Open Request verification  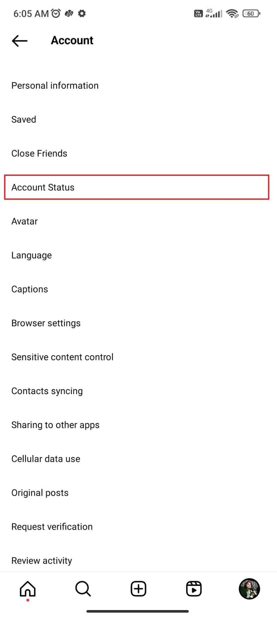click(138, 527)
